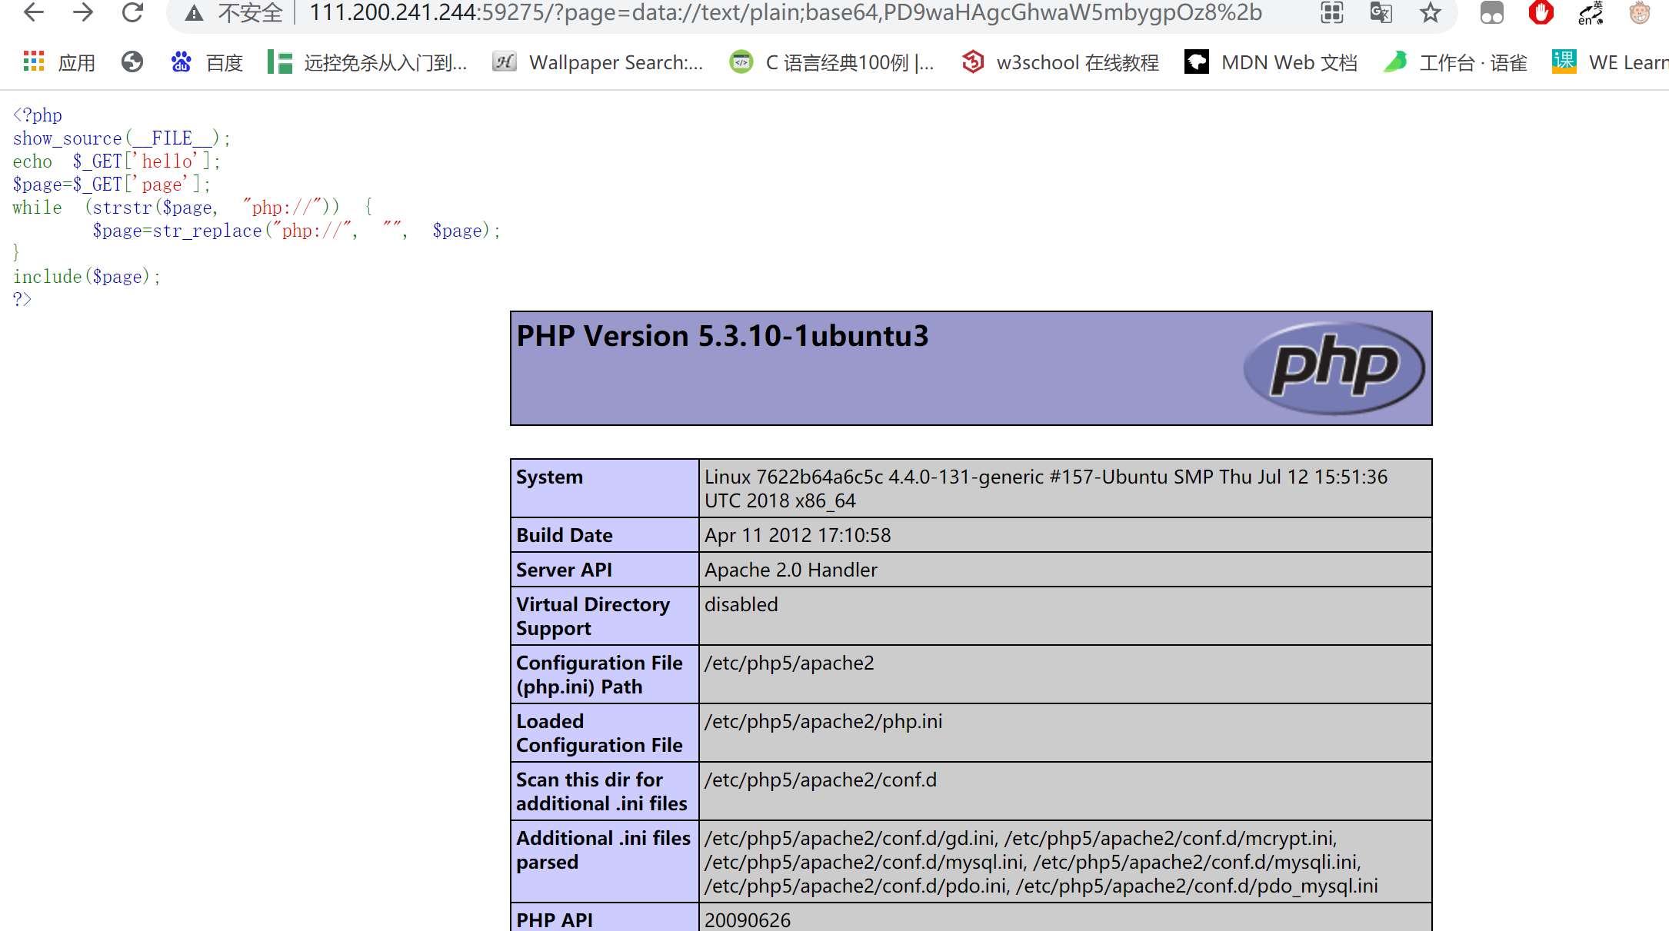1669x931 pixels.
Task: Click the address bar URL
Action: (785, 13)
